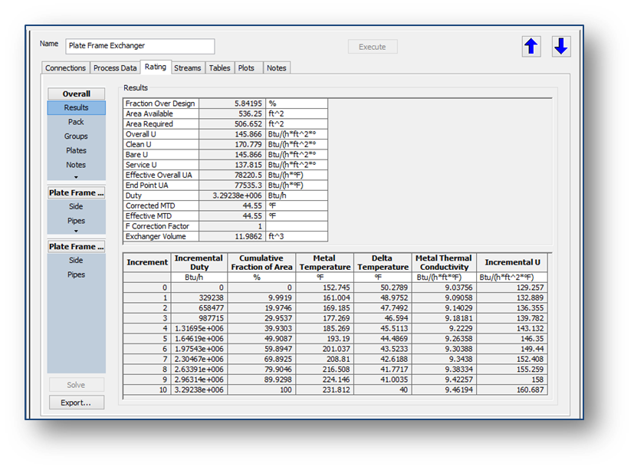
Task: Select delta temperature cell 50.2789
Action: [x=383, y=288]
